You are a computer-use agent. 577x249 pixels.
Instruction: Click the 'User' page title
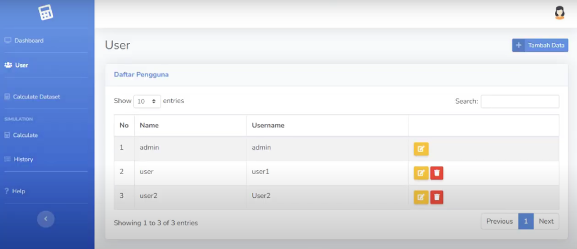[x=117, y=45]
